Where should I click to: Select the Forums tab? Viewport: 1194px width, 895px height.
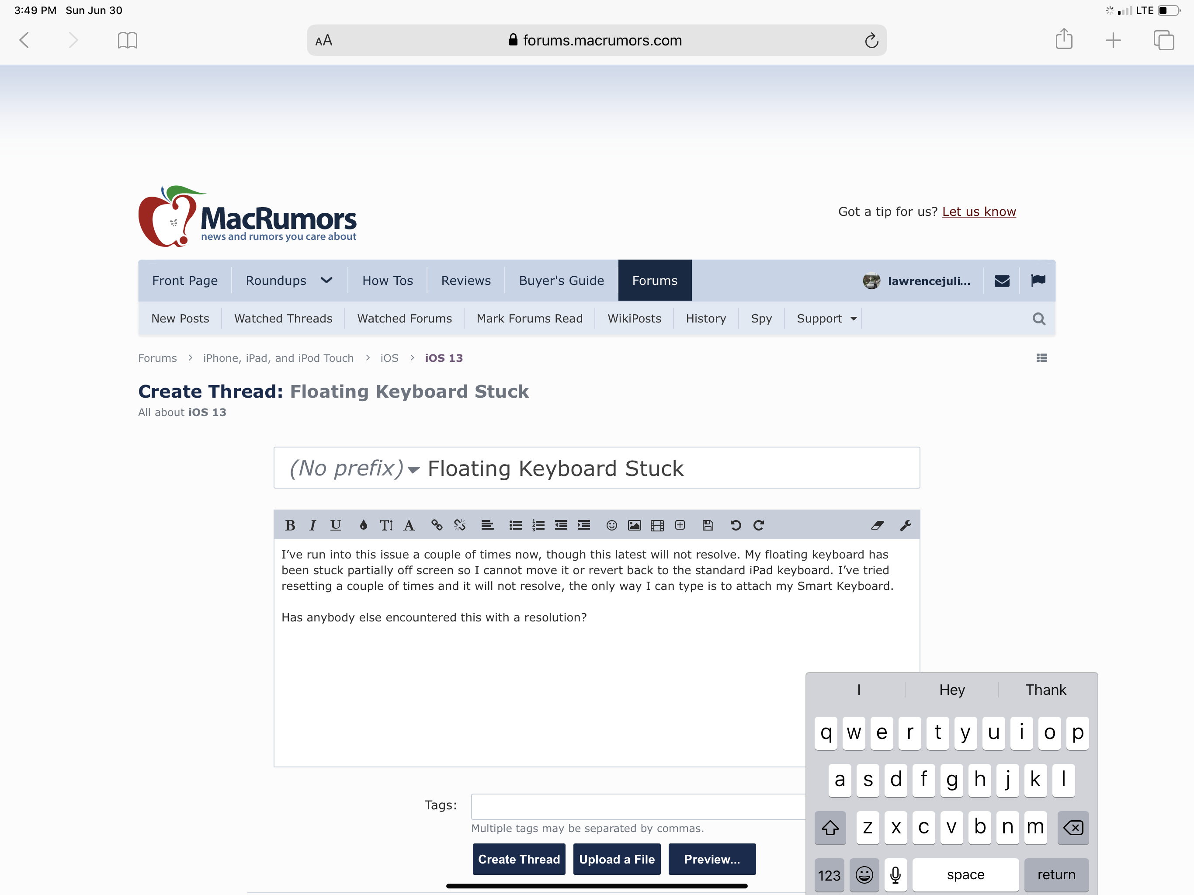[x=655, y=281]
